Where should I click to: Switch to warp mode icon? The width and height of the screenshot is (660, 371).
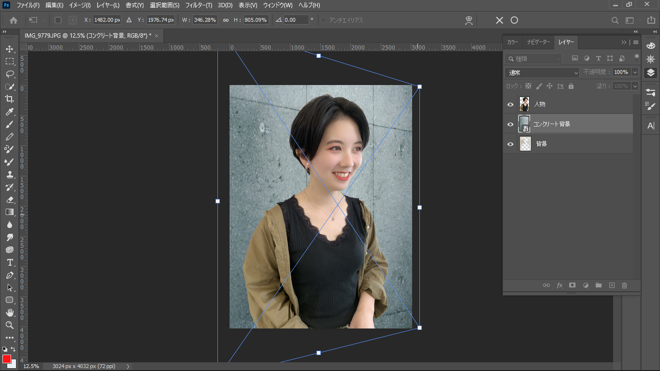[x=468, y=20]
